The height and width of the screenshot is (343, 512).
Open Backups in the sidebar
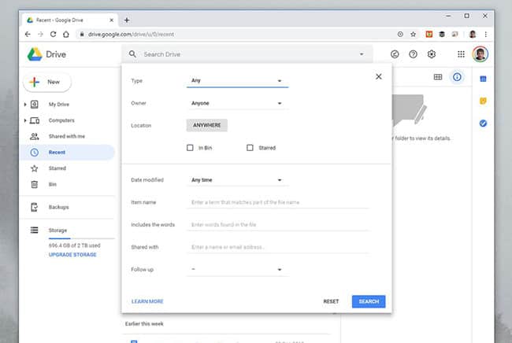(58, 207)
